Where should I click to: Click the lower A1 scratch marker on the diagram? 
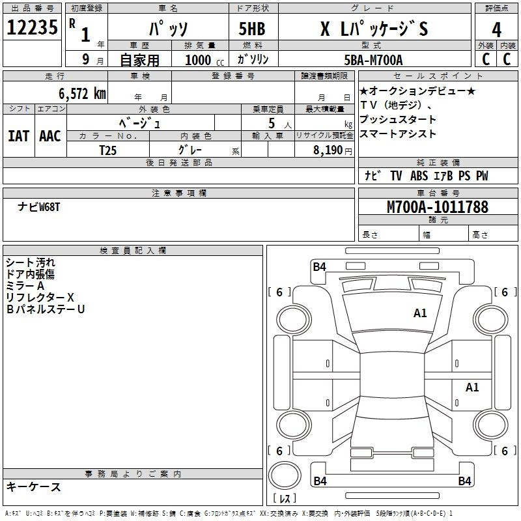coord(472,387)
